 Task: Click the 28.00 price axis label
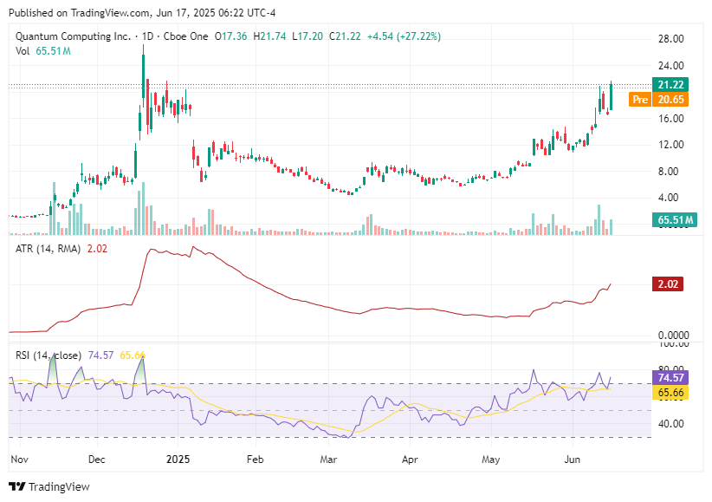(x=670, y=39)
